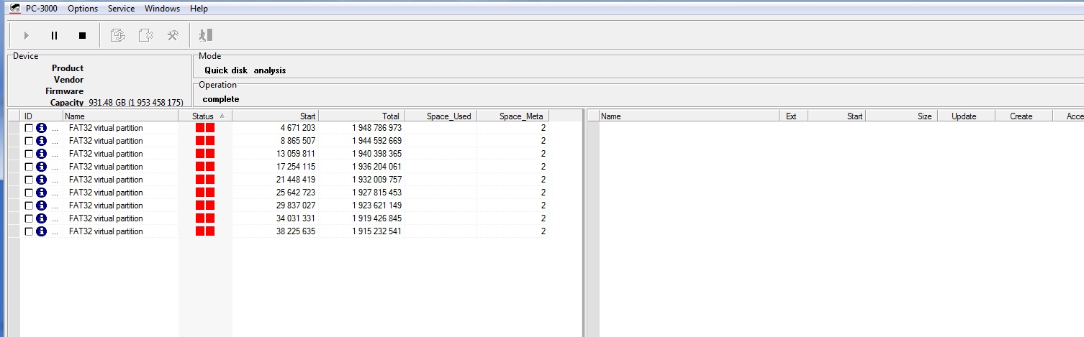Open the Options menu

83,9
